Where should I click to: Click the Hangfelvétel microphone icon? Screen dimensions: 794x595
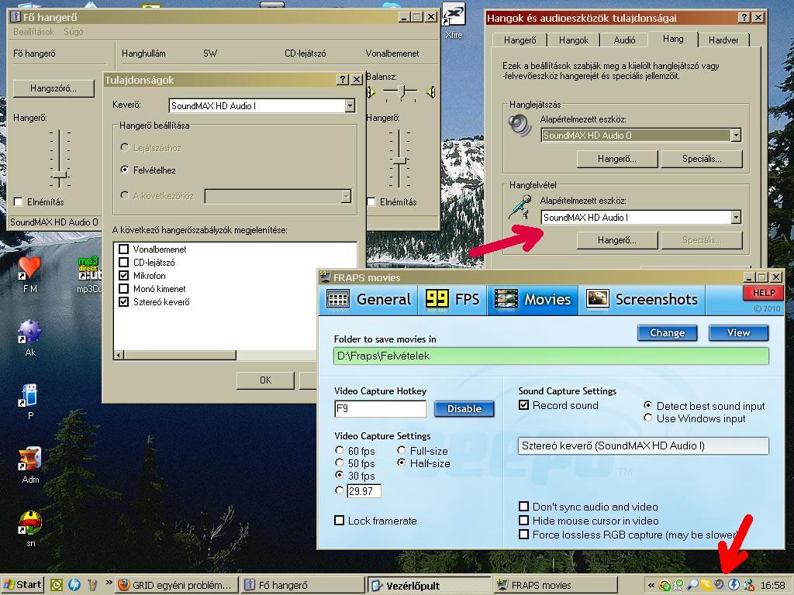pos(520,206)
